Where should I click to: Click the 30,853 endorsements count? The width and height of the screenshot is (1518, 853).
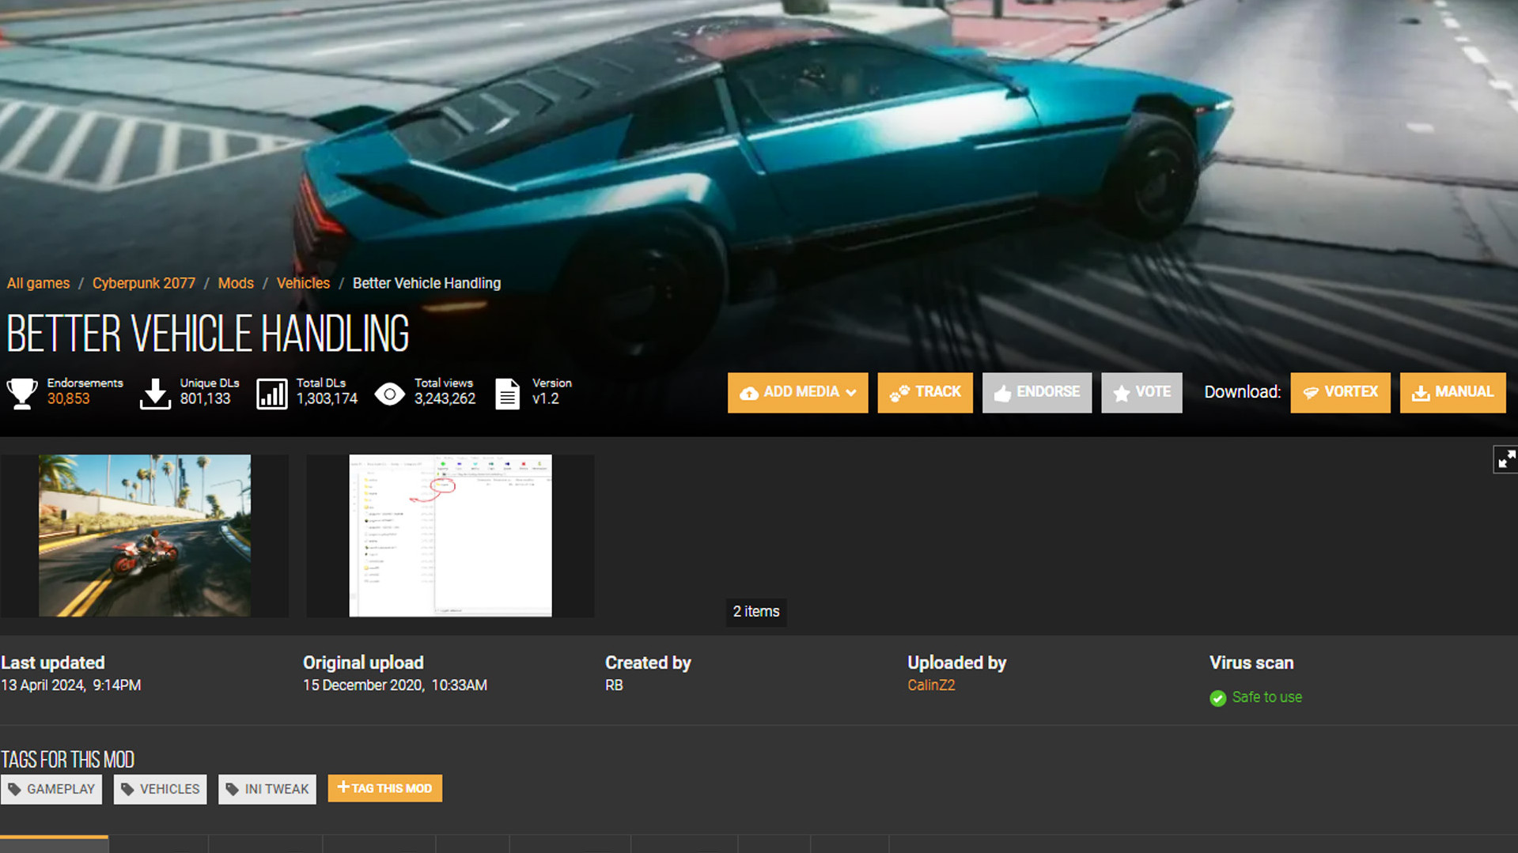coord(68,399)
